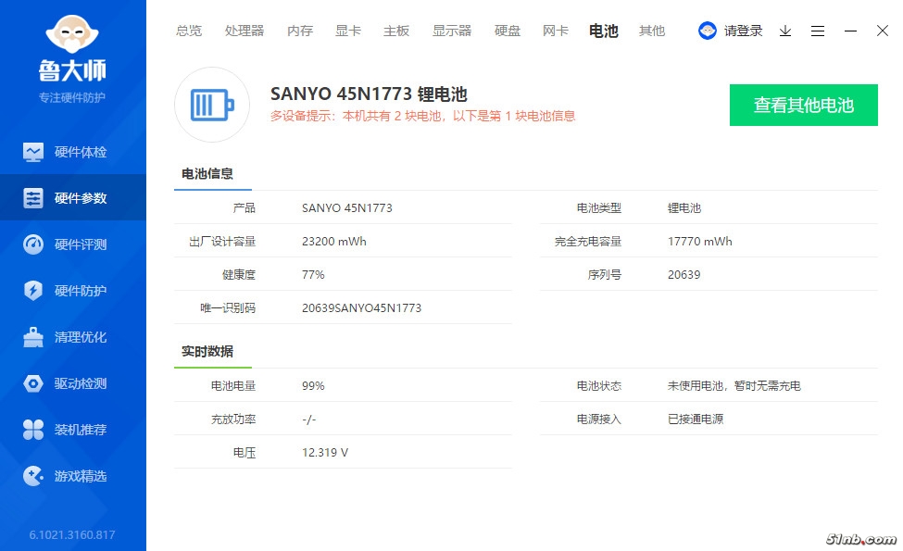Minimize the 鲁大师 window
The image size is (903, 551).
[850, 31]
